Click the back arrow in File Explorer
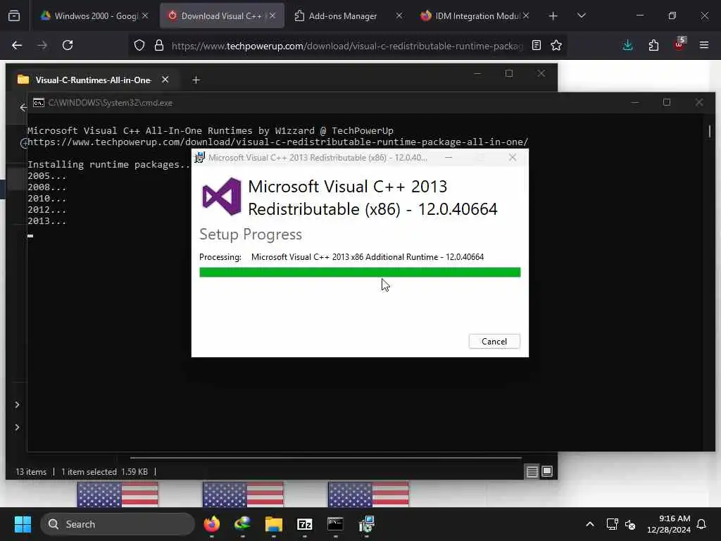Image resolution: width=721 pixels, height=541 pixels. point(23,108)
